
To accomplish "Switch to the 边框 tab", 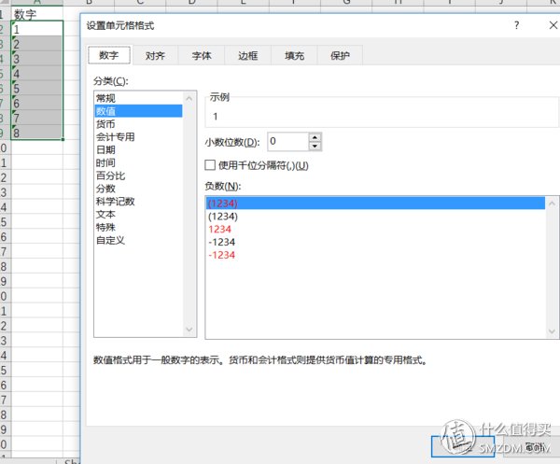I will (x=248, y=56).
